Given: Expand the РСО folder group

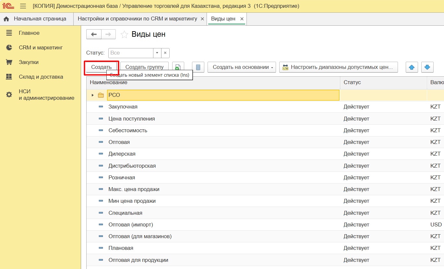Looking at the screenshot, I should tap(93, 95).
